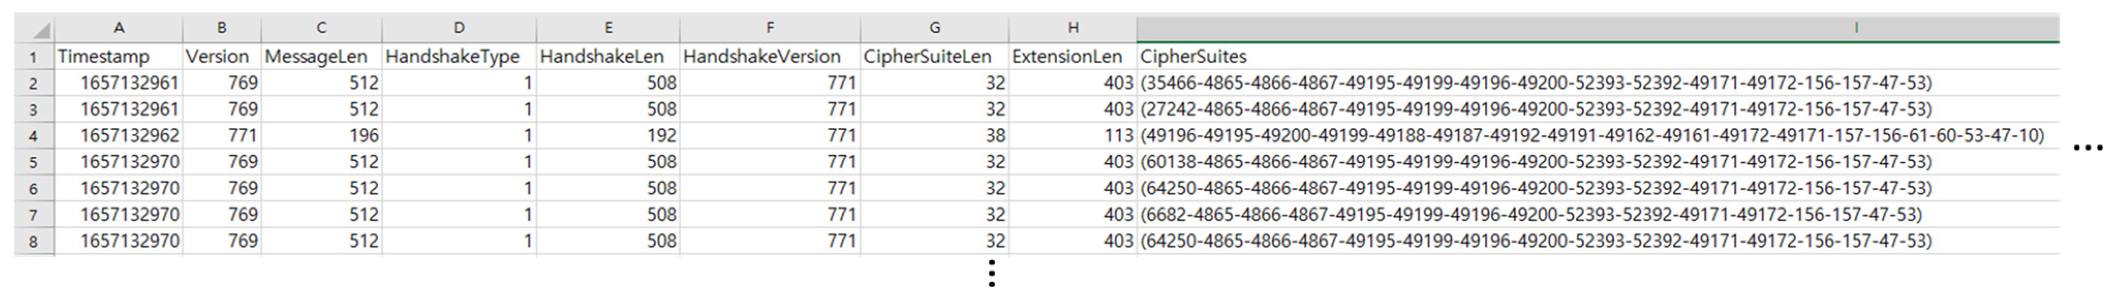Select column D header

[x=458, y=28]
